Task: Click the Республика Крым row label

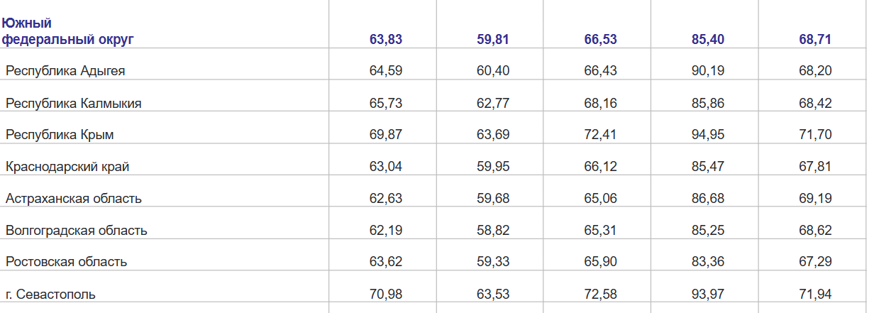Action: pos(60,135)
